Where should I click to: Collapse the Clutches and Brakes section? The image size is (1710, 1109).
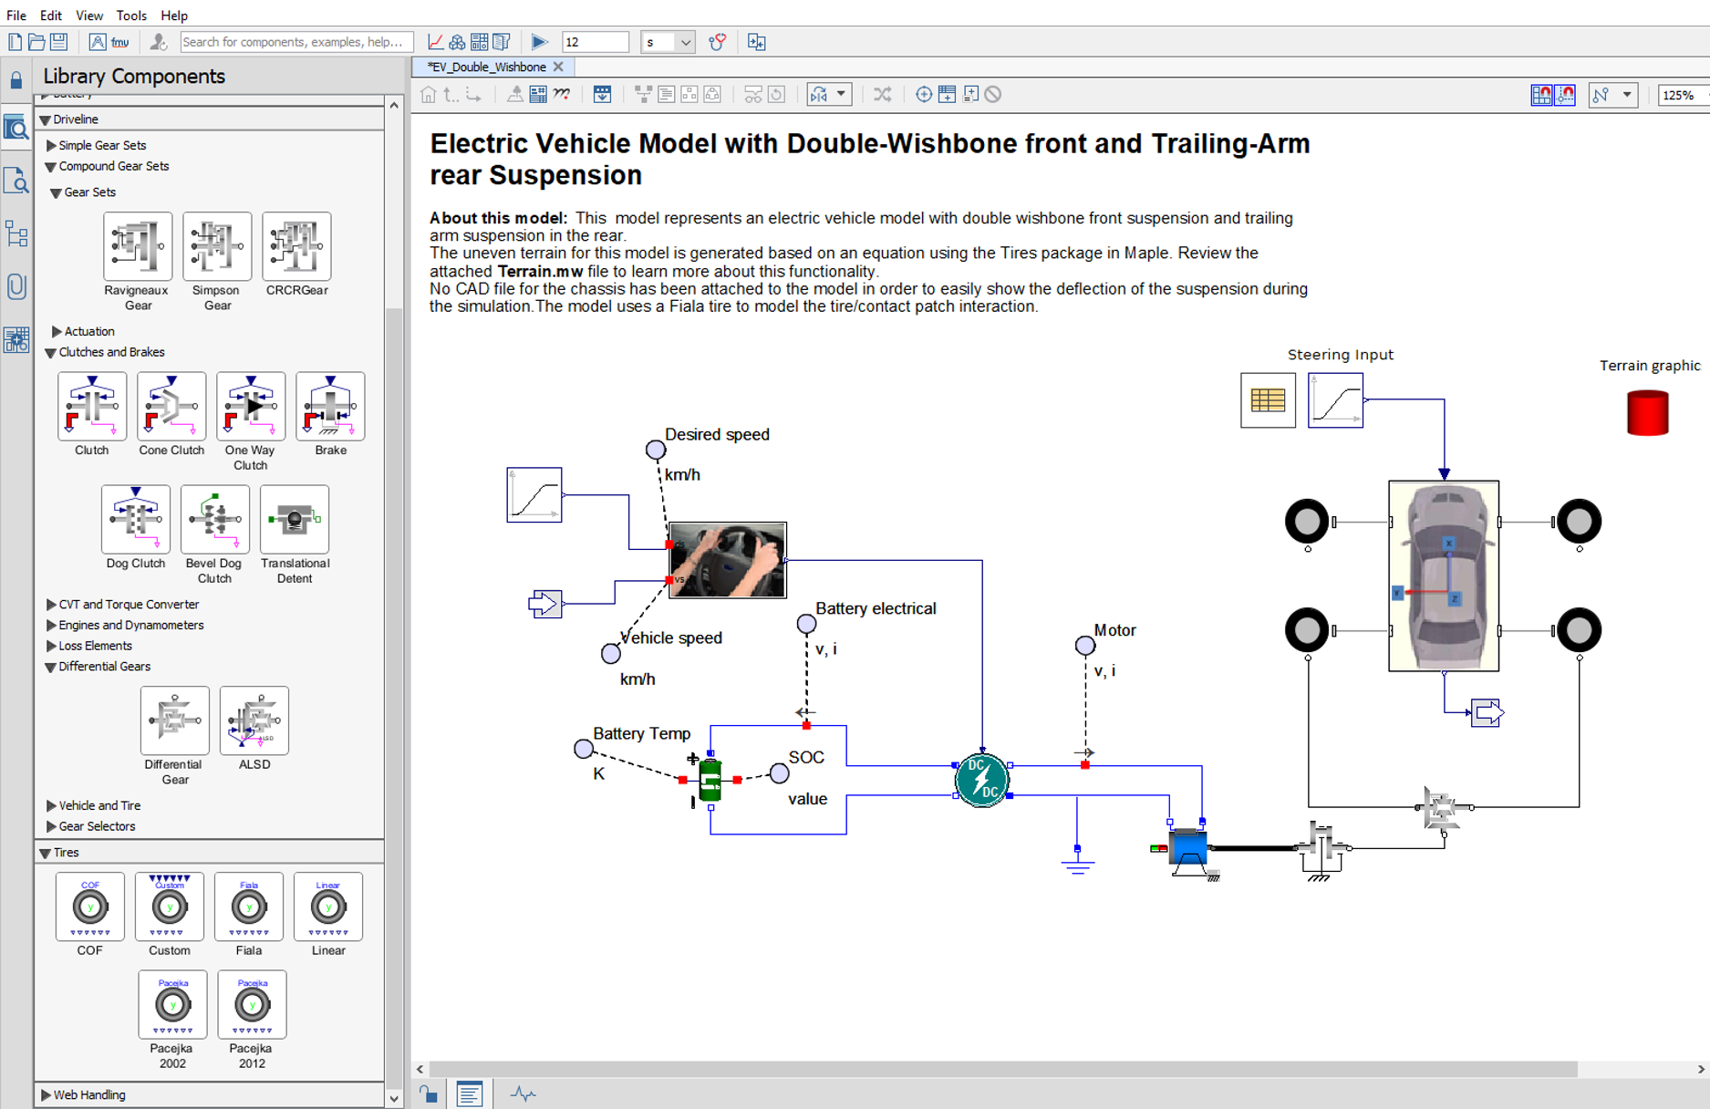click(51, 353)
